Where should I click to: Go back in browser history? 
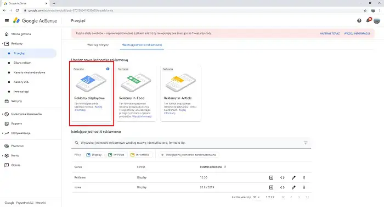click(4, 10)
